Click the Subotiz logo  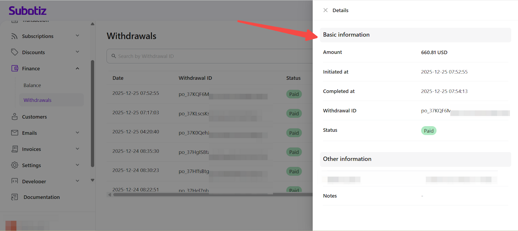[28, 11]
